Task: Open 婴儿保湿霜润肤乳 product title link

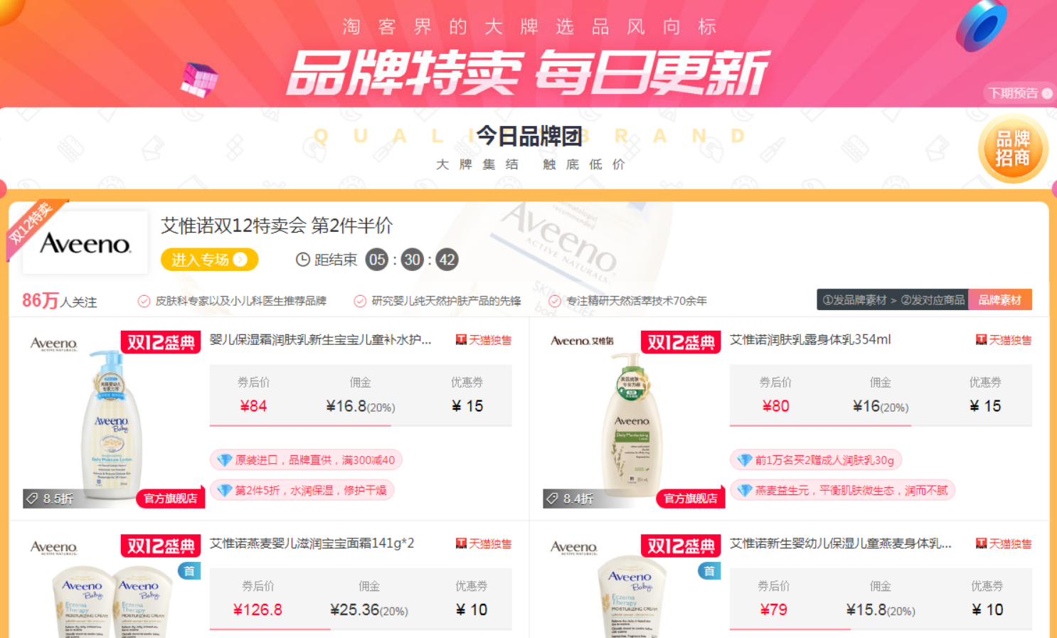Action: click(320, 340)
